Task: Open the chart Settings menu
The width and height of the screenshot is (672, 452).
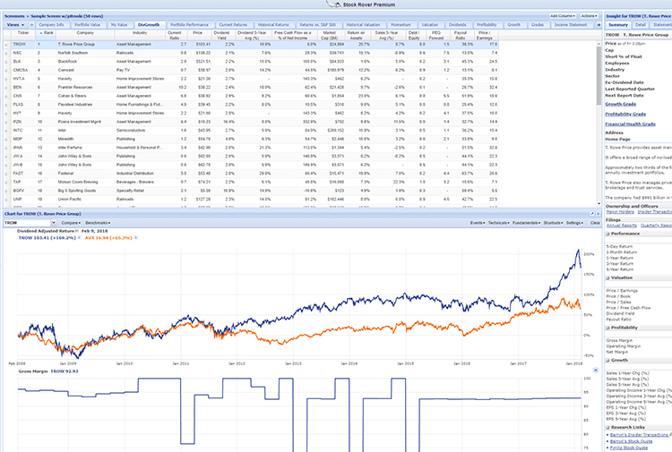Action: tap(574, 223)
